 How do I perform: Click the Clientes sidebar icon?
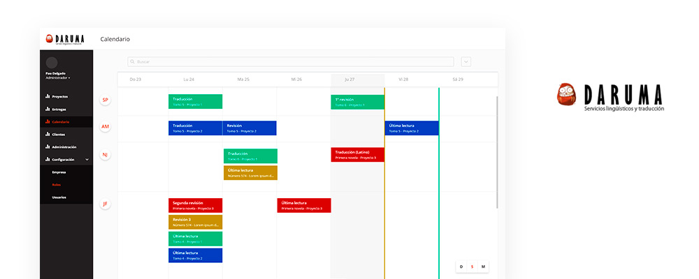(x=48, y=134)
